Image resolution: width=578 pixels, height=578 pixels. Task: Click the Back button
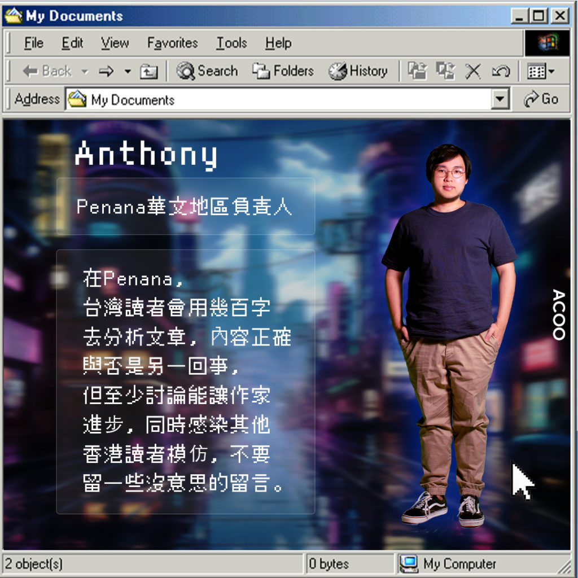(47, 71)
